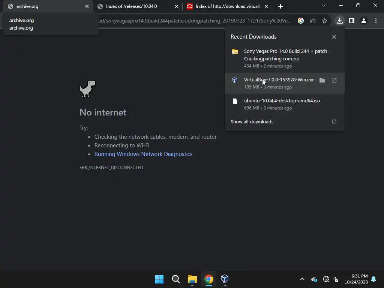Show VirtualBox installer in folder
Image resolution: width=384 pixels, height=288 pixels.
[322, 80]
